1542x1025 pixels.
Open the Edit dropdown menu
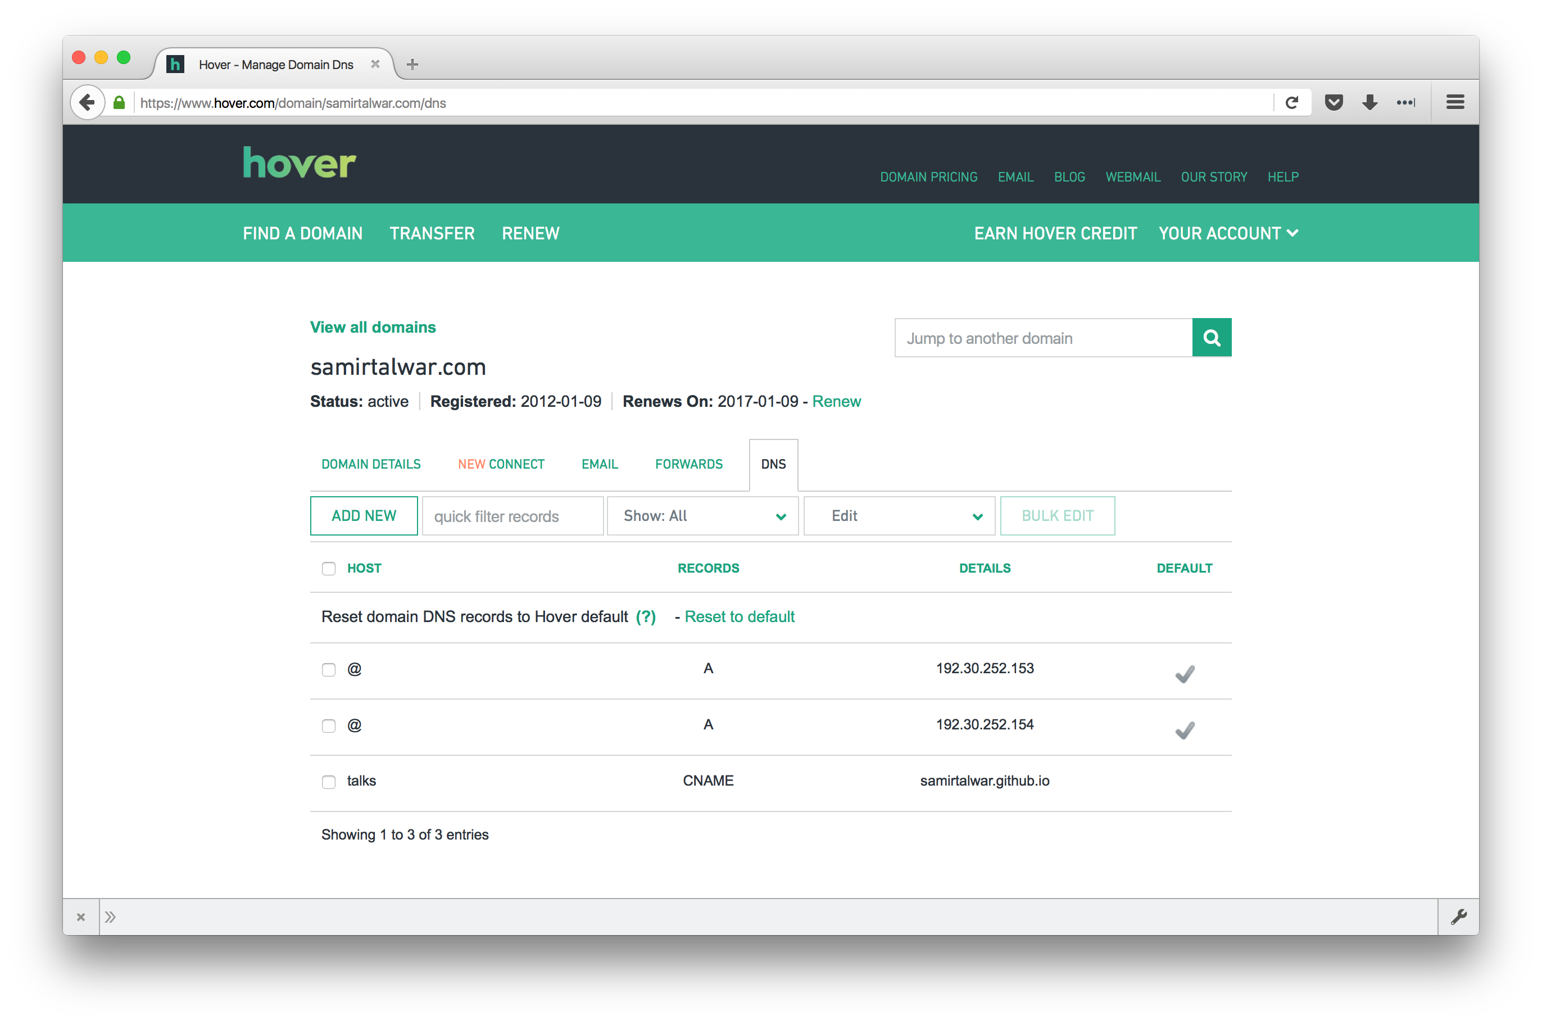click(899, 516)
